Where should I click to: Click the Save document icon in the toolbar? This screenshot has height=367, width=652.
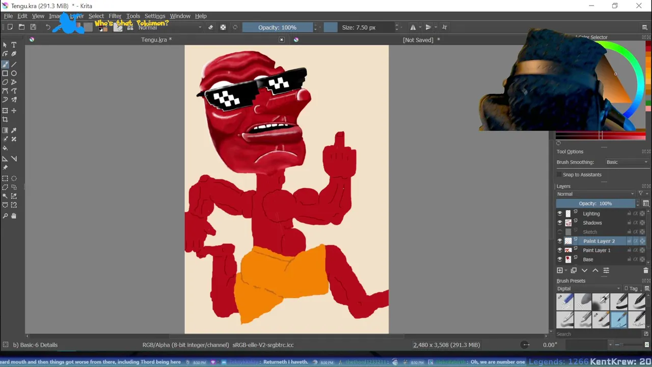[x=33, y=27]
